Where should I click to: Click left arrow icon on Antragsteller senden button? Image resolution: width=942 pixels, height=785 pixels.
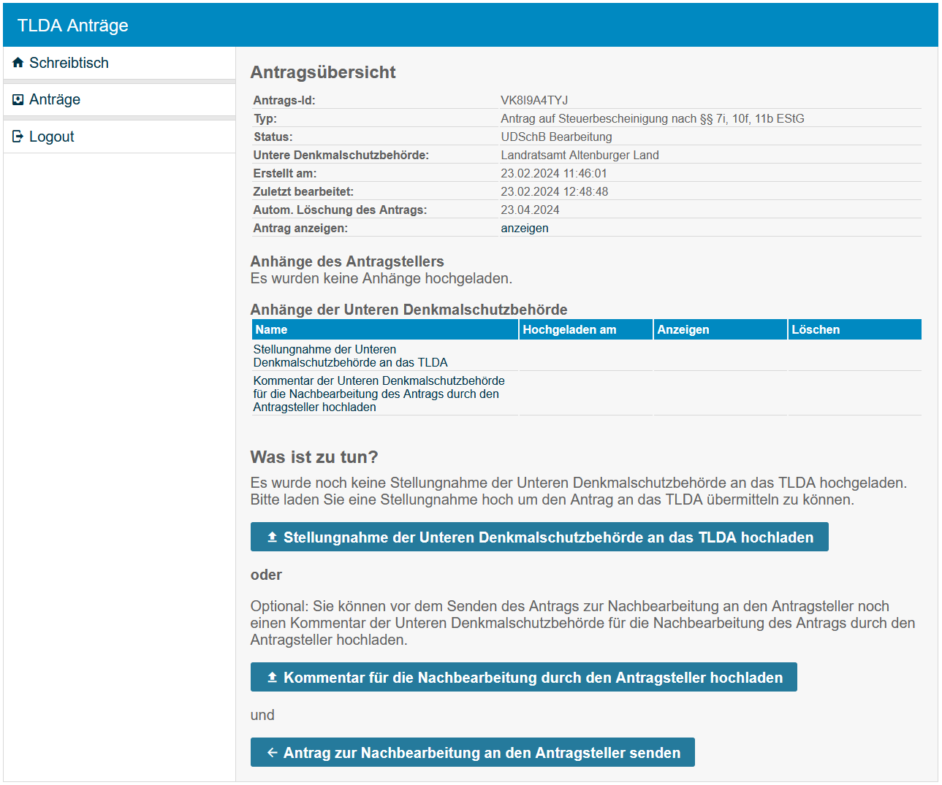[272, 753]
